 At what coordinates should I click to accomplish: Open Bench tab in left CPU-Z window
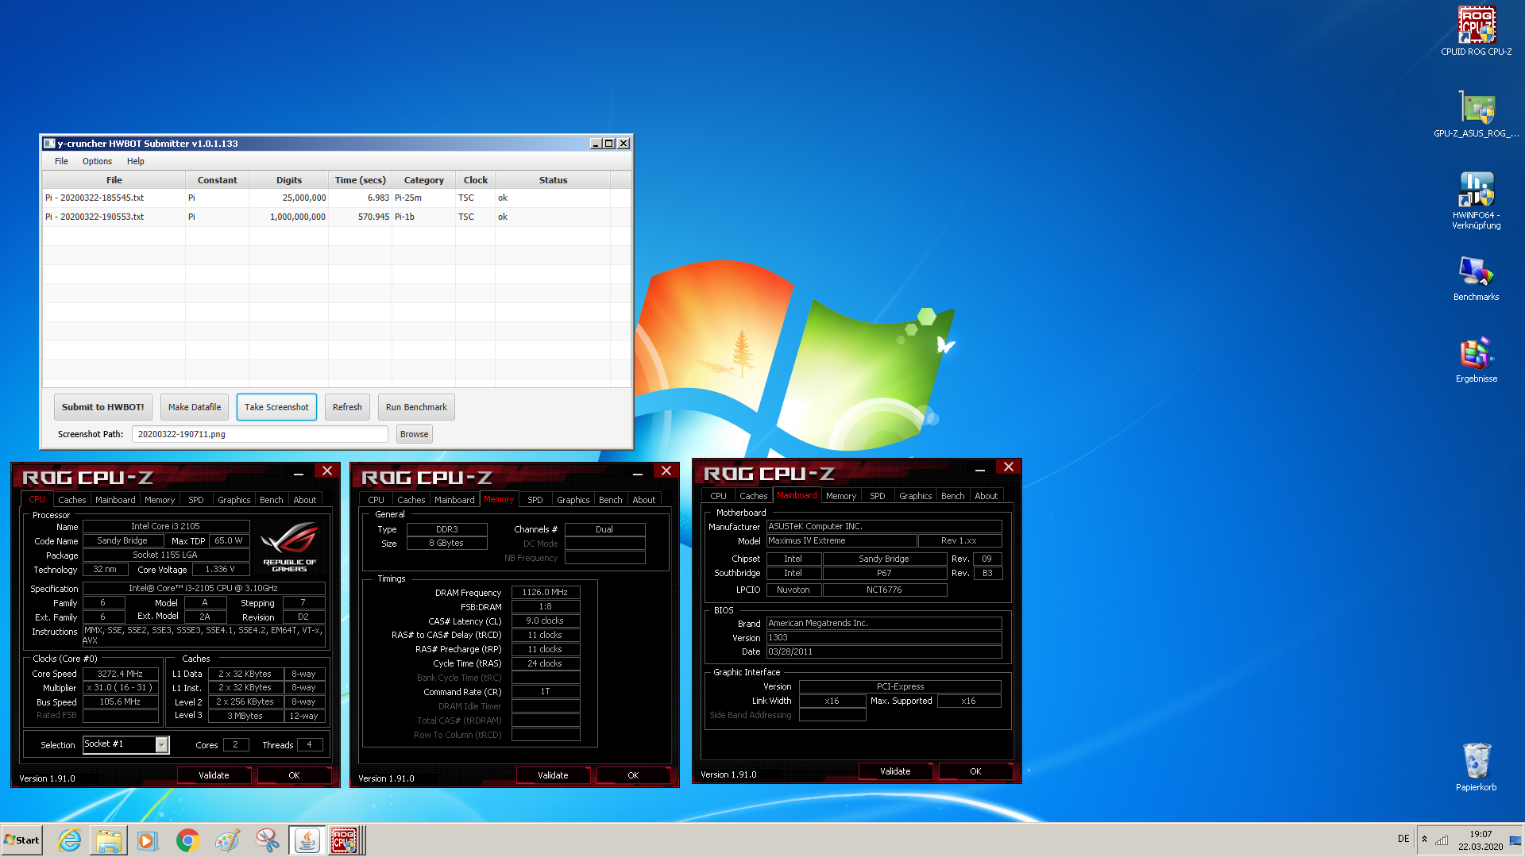(x=271, y=500)
